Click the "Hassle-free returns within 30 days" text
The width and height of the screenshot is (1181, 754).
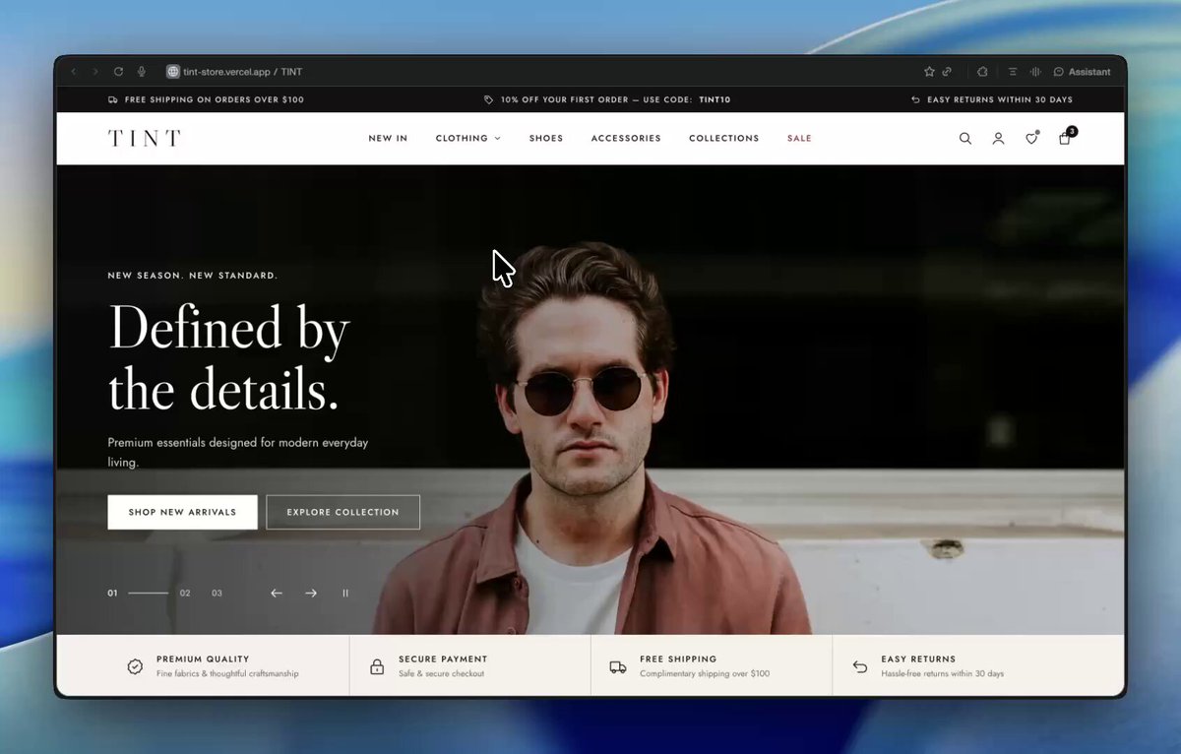pyautogui.click(x=943, y=674)
